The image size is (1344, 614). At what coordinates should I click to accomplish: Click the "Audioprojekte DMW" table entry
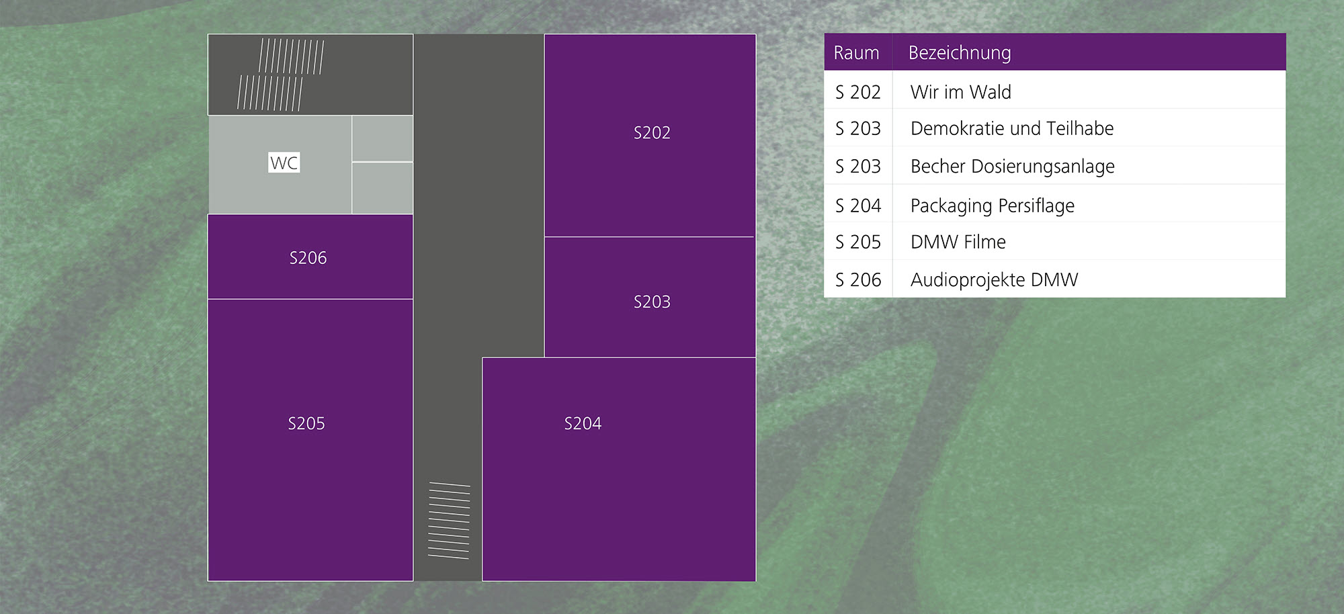tap(994, 279)
